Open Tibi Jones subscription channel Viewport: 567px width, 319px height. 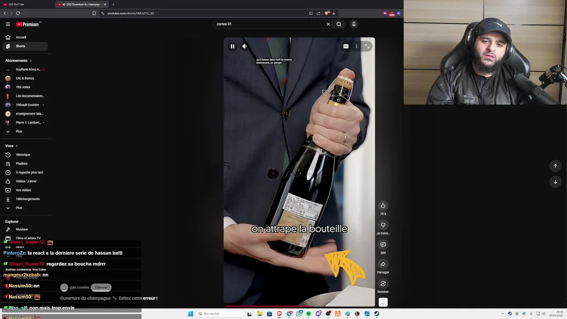tap(25, 87)
